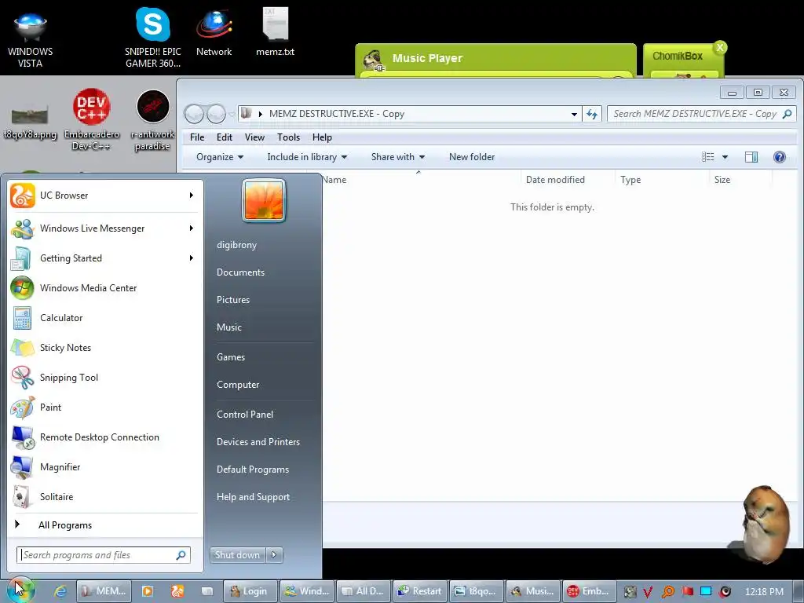This screenshot has width=804, height=603.
Task: Open the Edit menu
Action: pyautogui.click(x=224, y=137)
